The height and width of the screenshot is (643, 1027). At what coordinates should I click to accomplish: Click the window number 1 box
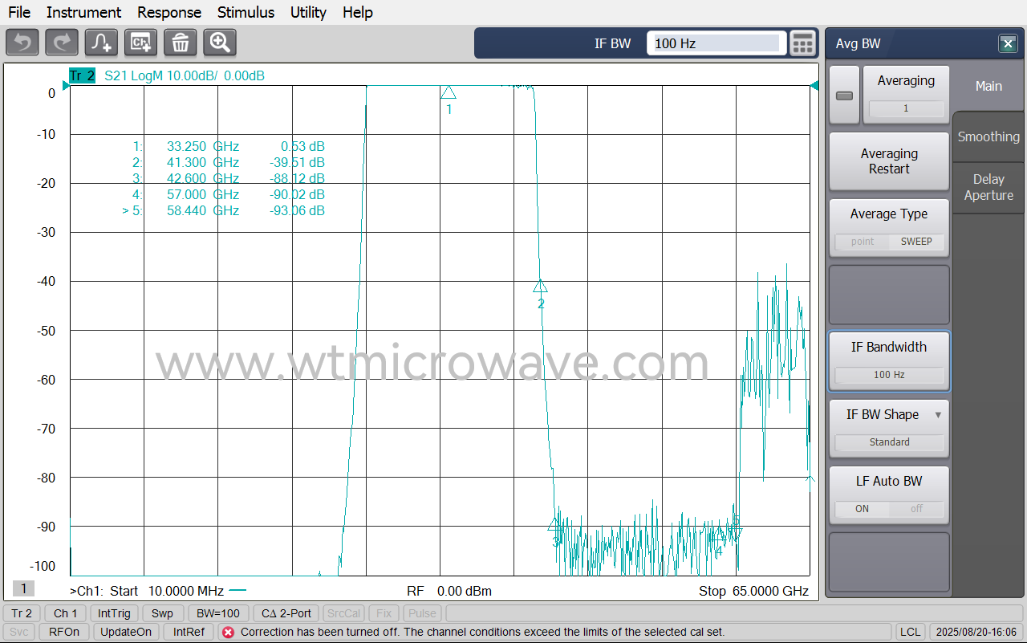click(x=23, y=588)
